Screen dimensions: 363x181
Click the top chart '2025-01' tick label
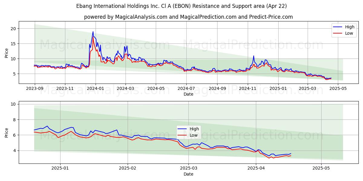pyautogui.click(x=278, y=88)
